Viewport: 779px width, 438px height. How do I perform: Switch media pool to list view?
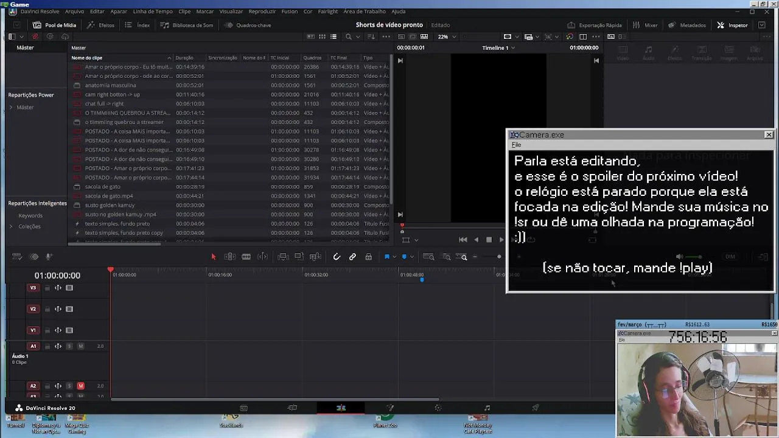(334, 36)
